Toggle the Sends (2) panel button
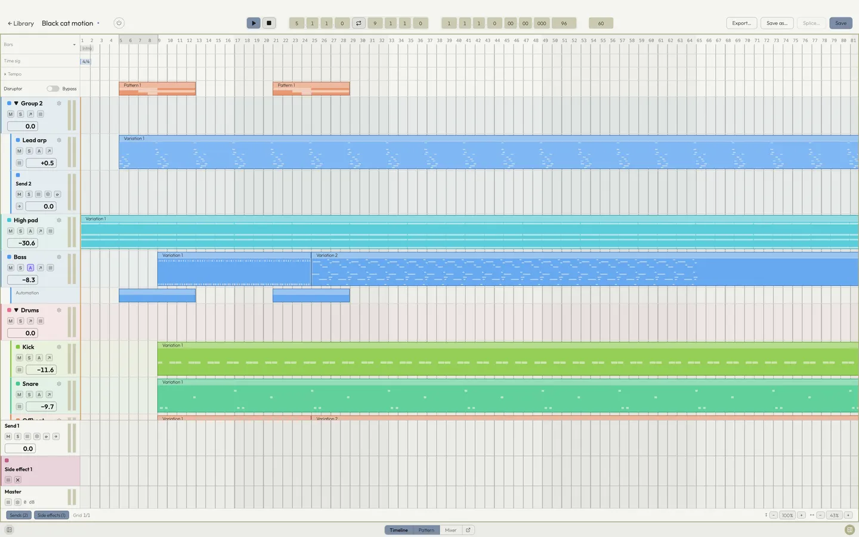 click(18, 515)
